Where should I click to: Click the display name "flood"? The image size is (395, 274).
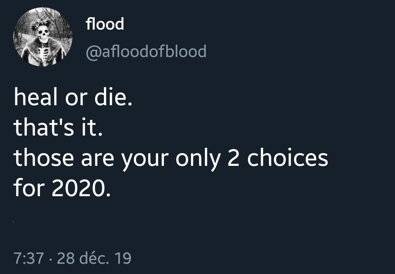105,24
